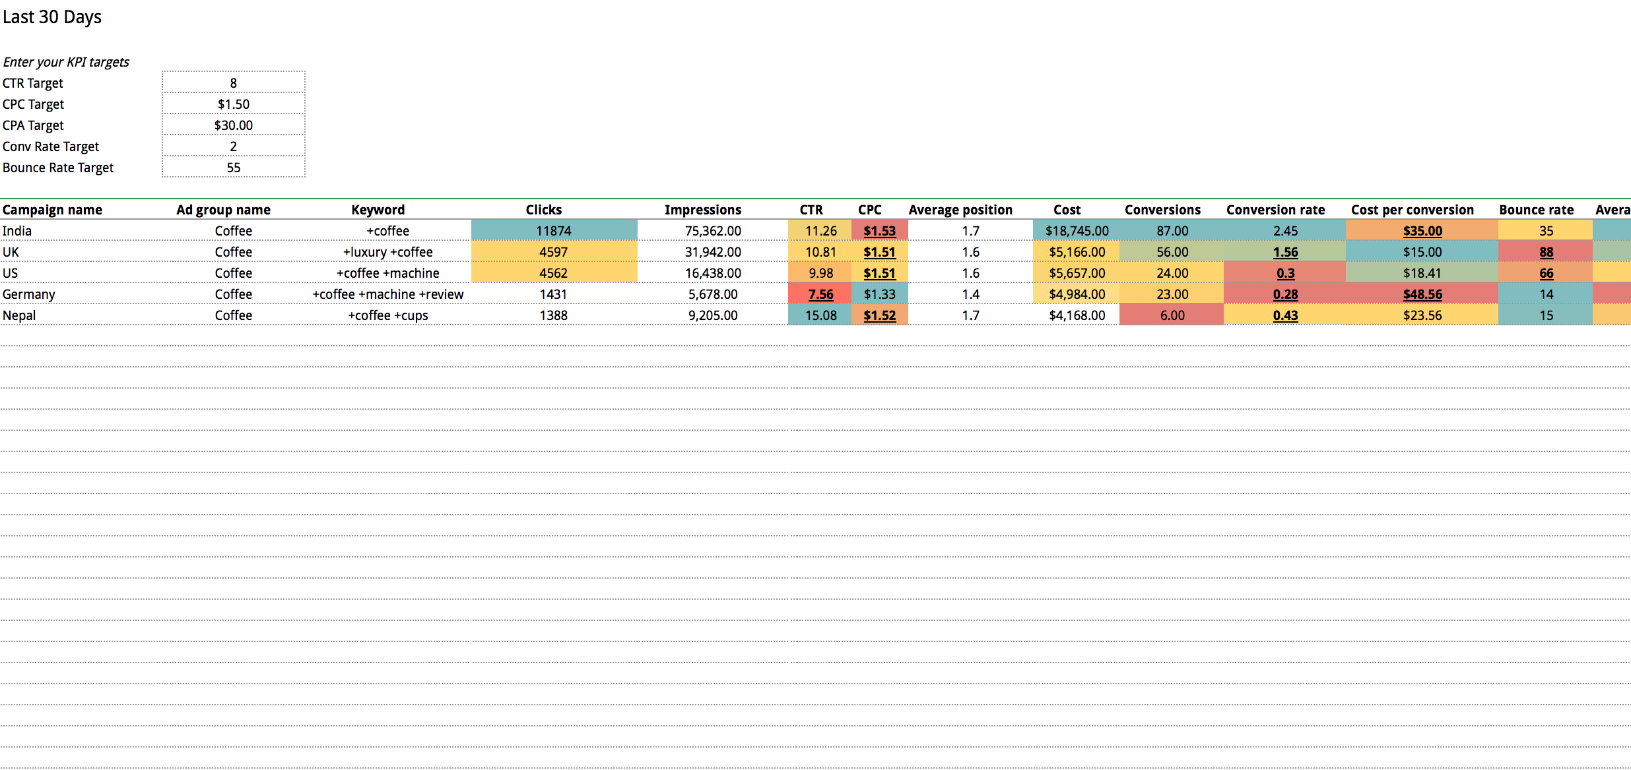Viewport: 1631px width, 770px height.
Task: Select the underlined $1.53 CPC cell
Action: [x=879, y=231]
